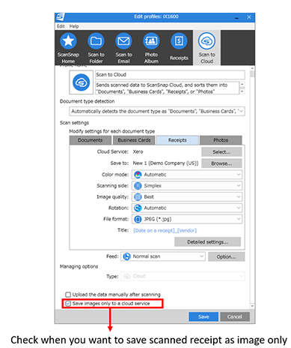
Task: Click the ScanSnap logo in title bar
Action: click(x=60, y=17)
